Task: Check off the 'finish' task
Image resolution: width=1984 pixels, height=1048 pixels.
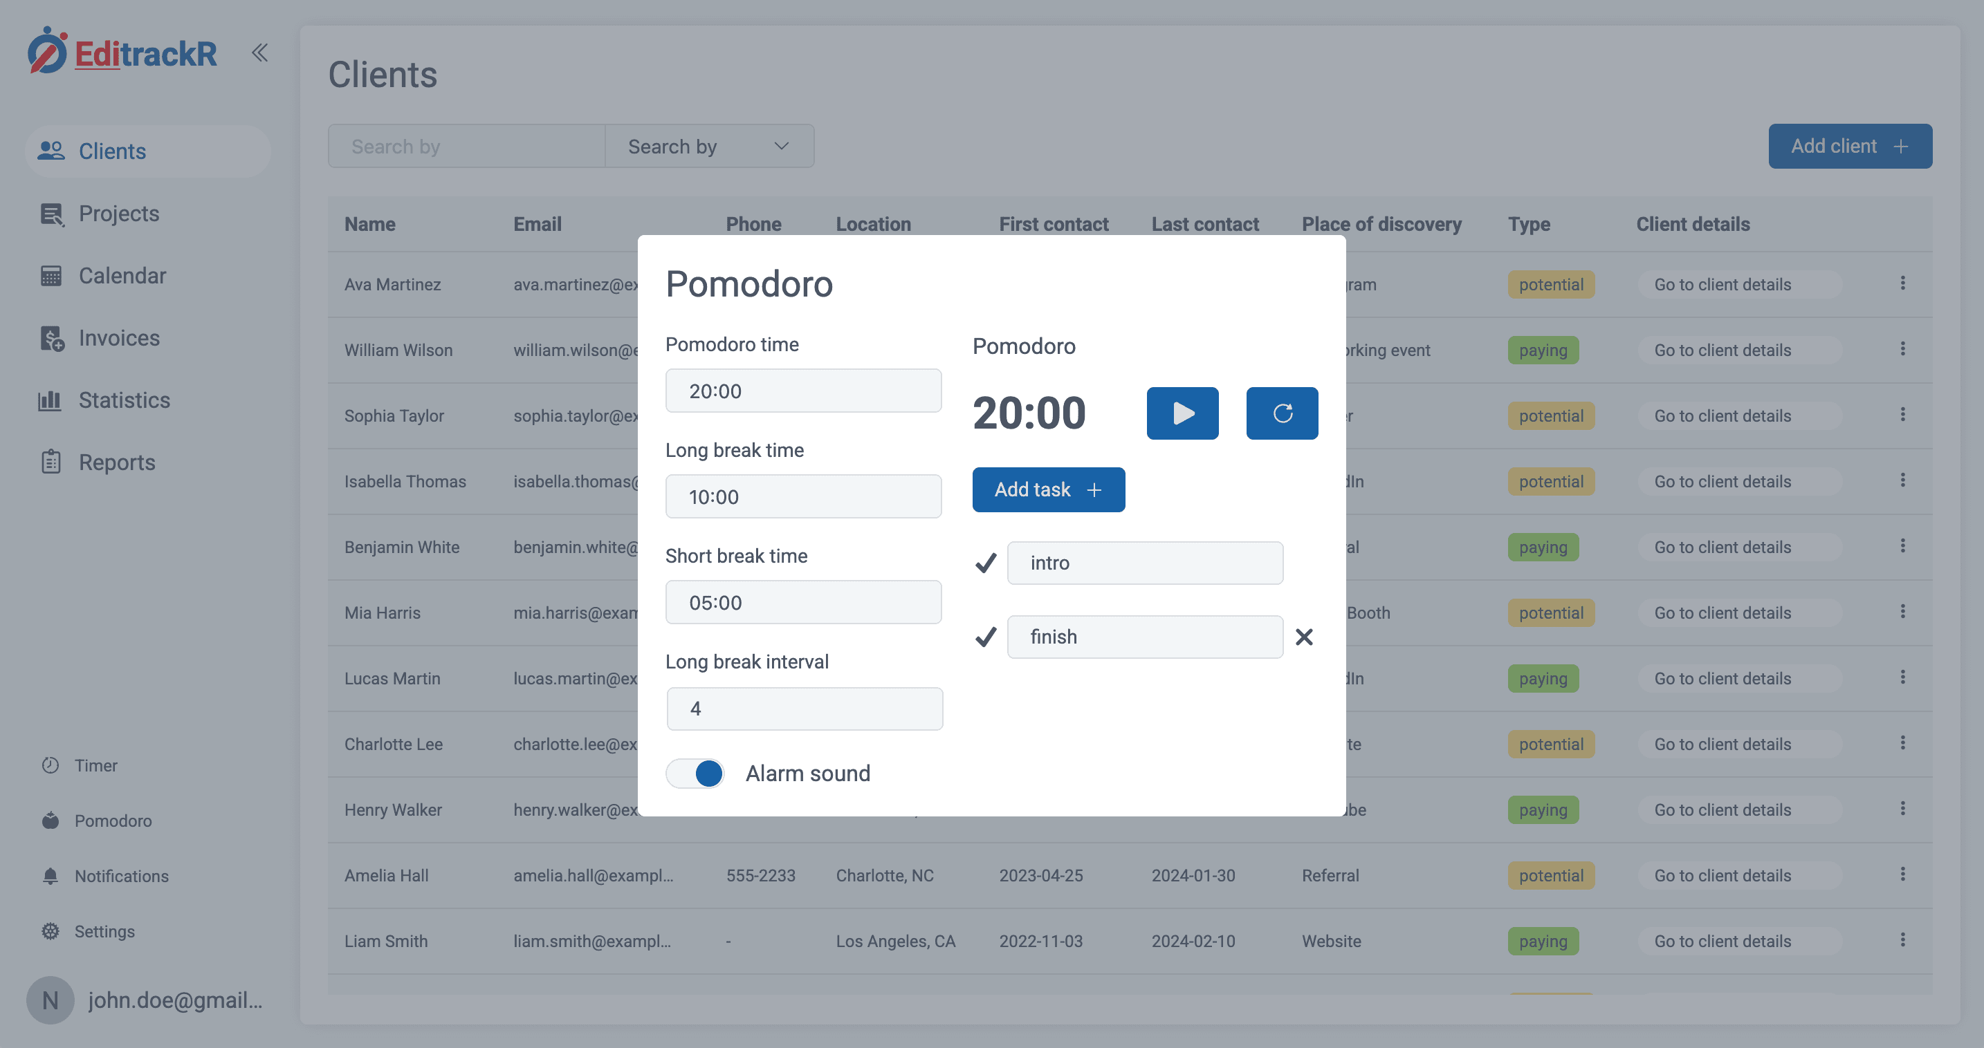Action: (x=985, y=637)
